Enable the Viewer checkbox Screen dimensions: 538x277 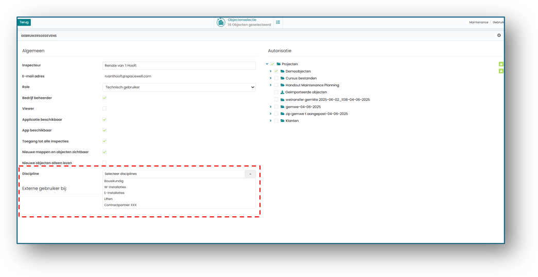pyautogui.click(x=105, y=108)
